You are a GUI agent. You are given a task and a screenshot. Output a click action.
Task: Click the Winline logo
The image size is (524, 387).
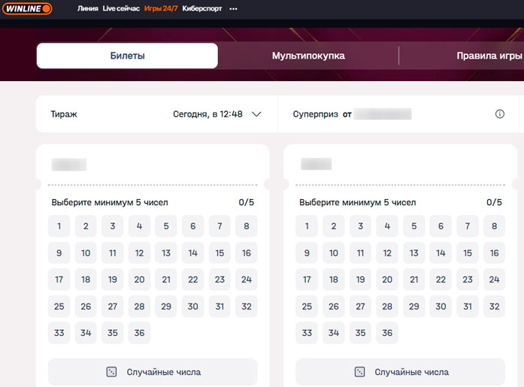click(26, 8)
